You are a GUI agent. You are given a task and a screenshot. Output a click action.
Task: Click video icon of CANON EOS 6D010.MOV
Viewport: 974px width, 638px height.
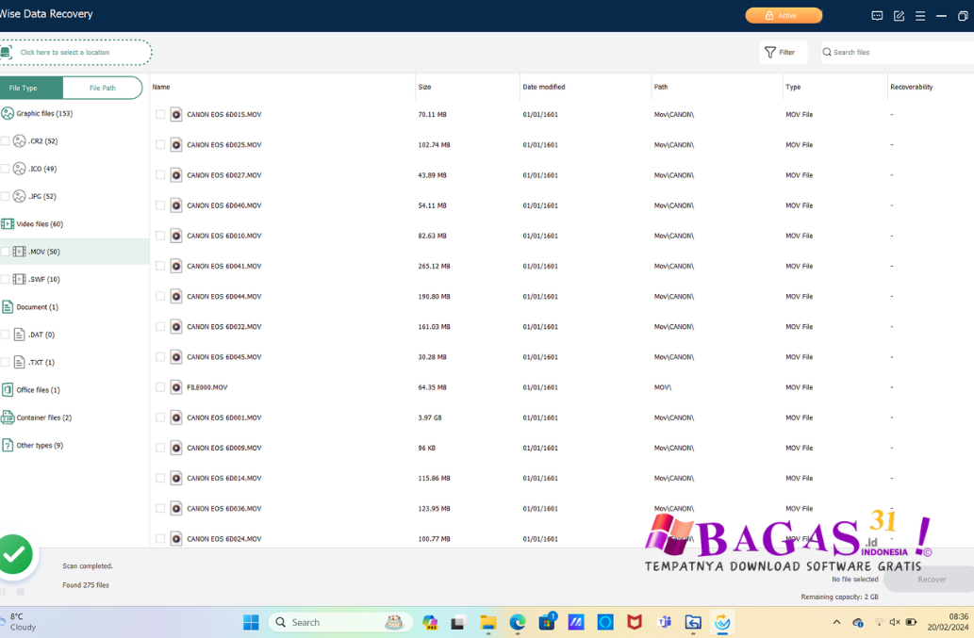176,236
